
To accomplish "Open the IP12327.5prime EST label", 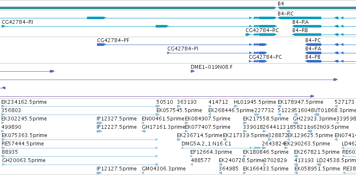I will coord(117,119).
